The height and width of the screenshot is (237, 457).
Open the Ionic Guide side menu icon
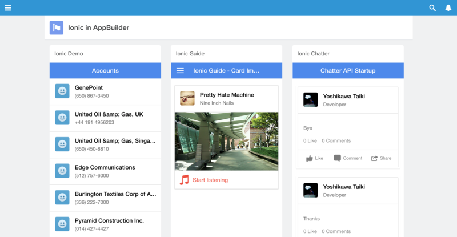tap(180, 71)
